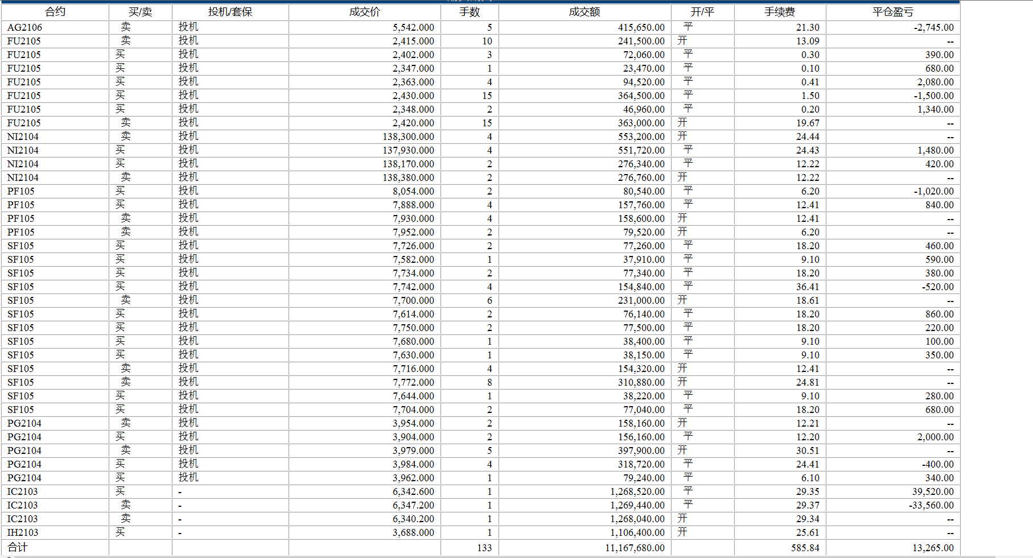Click the 买/卖 column header

pyautogui.click(x=140, y=12)
